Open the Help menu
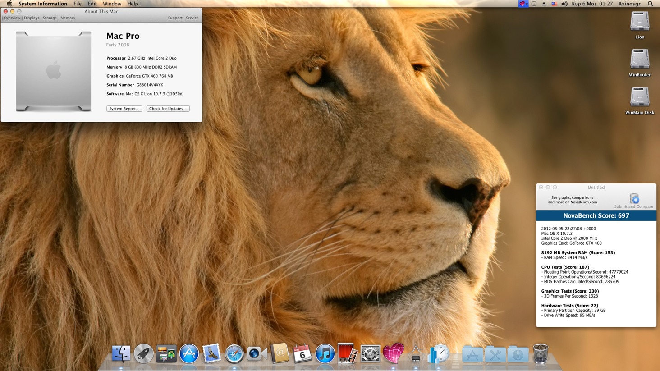 click(133, 4)
